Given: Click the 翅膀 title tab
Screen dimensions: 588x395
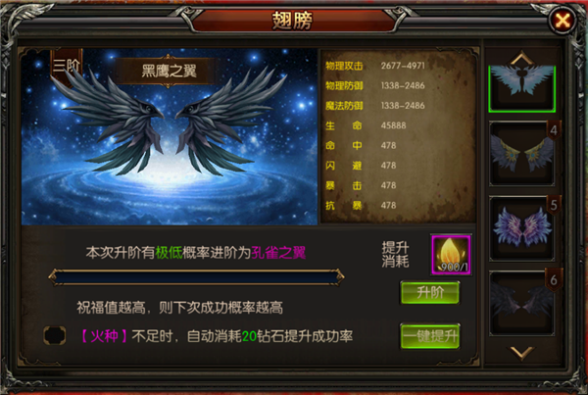Looking at the screenshot, I should coord(292,20).
